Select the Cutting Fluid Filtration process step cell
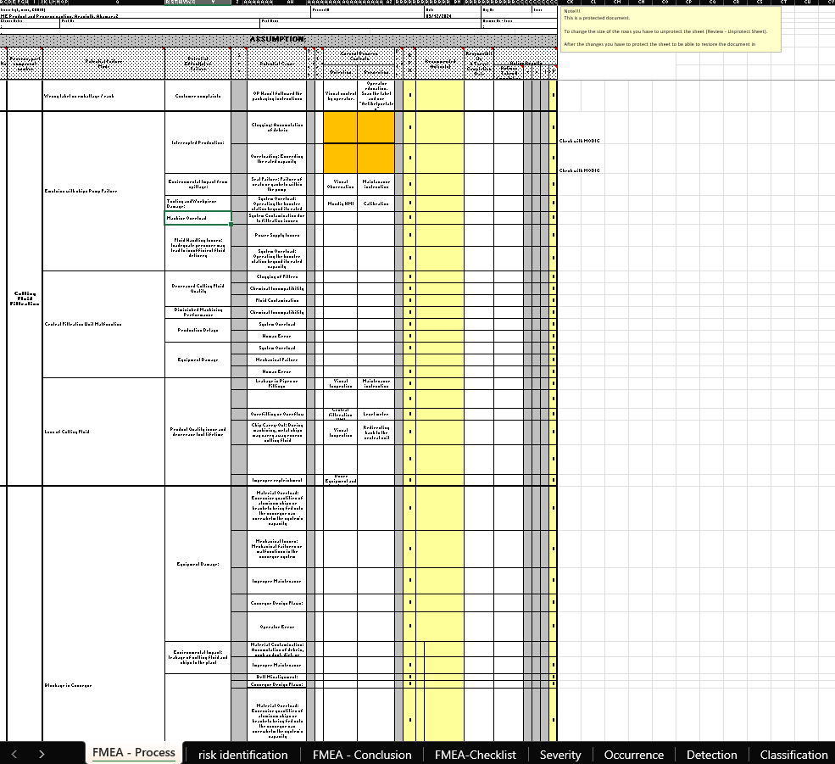835x764 pixels. coord(23,297)
